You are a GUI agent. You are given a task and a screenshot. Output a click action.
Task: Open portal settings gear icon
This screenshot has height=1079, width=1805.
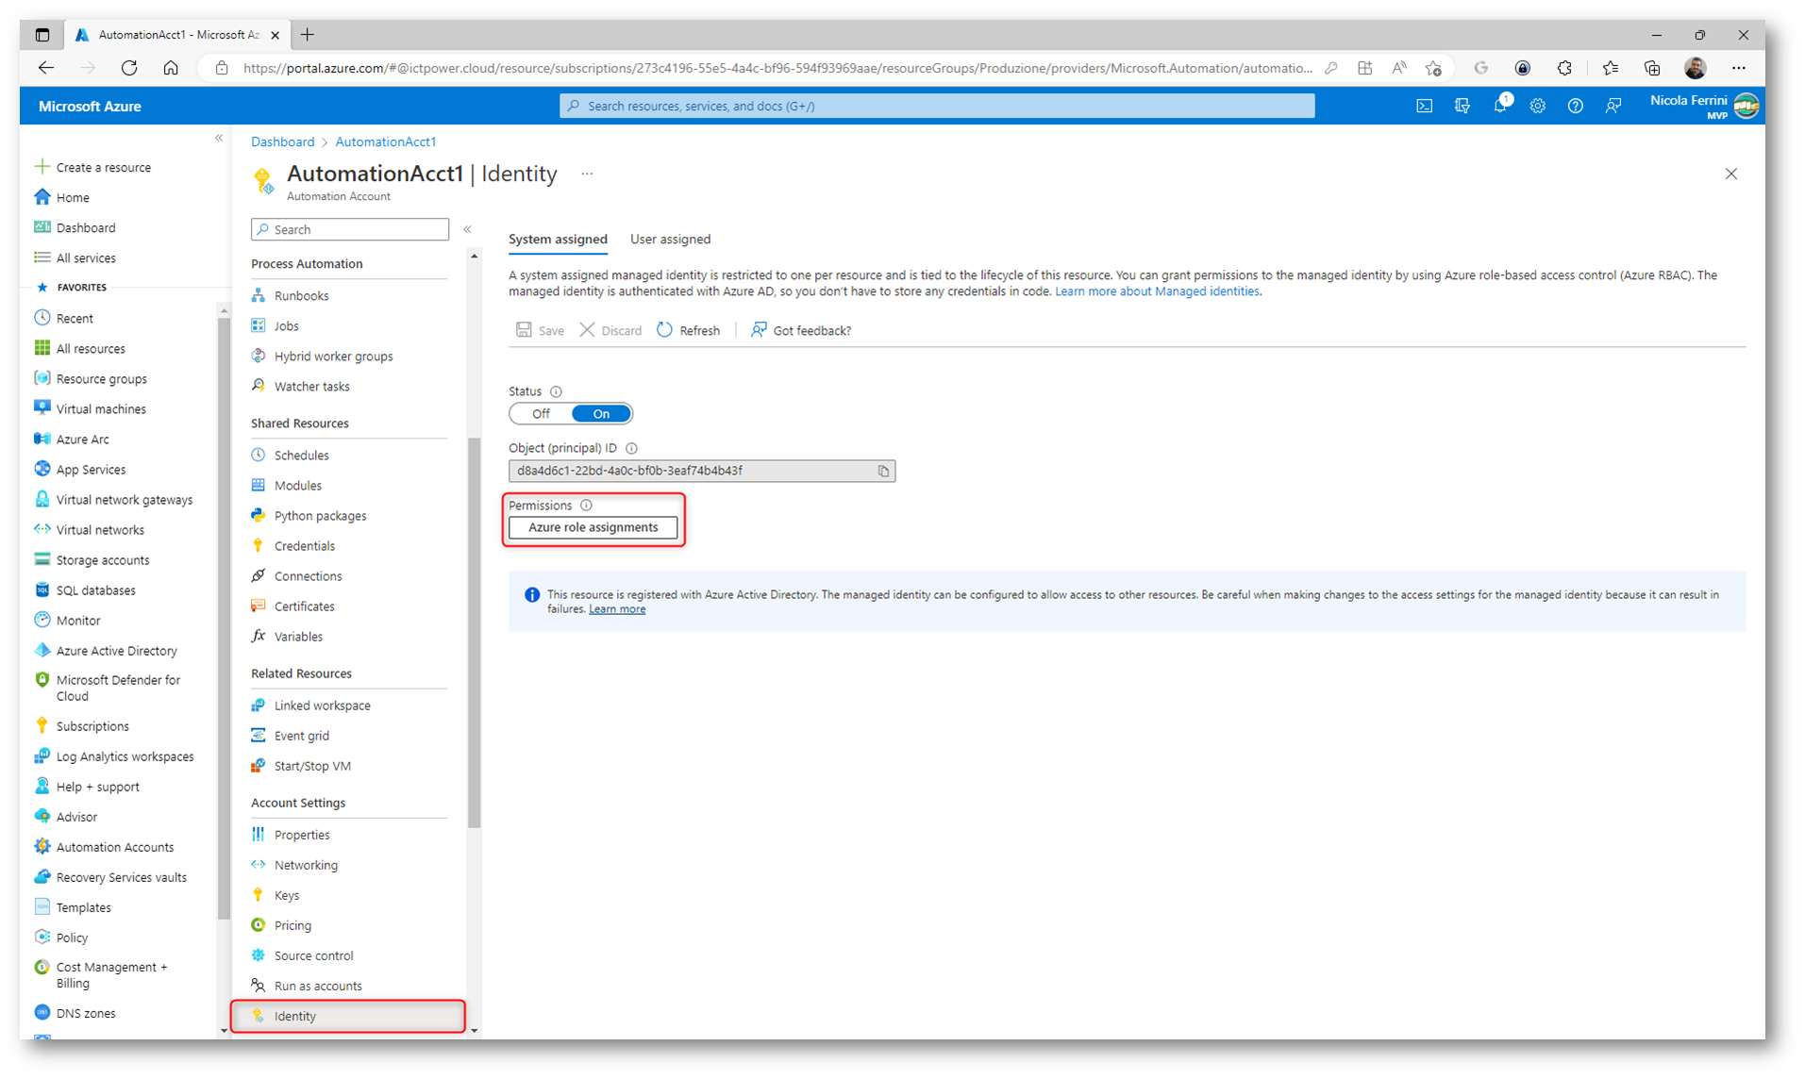click(1537, 106)
